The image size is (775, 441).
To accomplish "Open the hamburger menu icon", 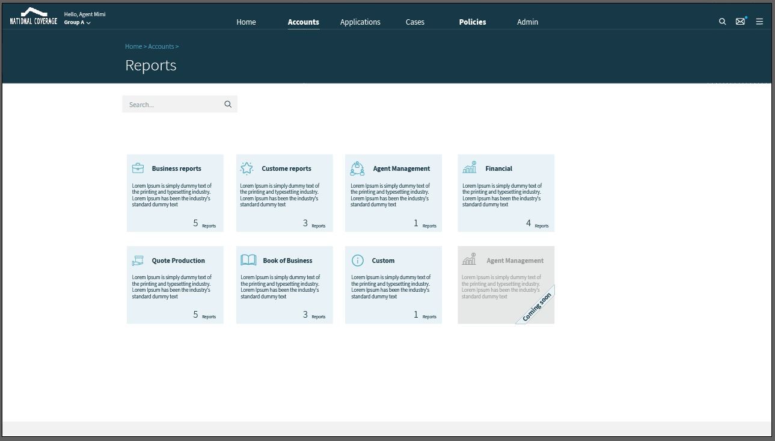I will (x=759, y=22).
